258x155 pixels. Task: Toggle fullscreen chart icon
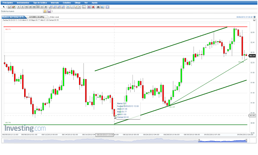pos(107,7)
